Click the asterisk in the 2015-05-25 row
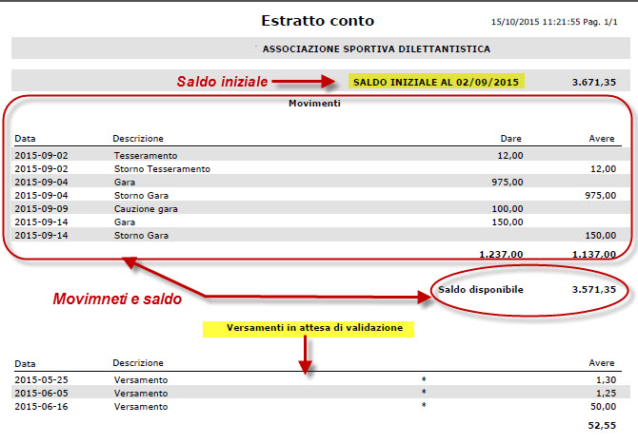This screenshot has height=444, width=638. (424, 379)
